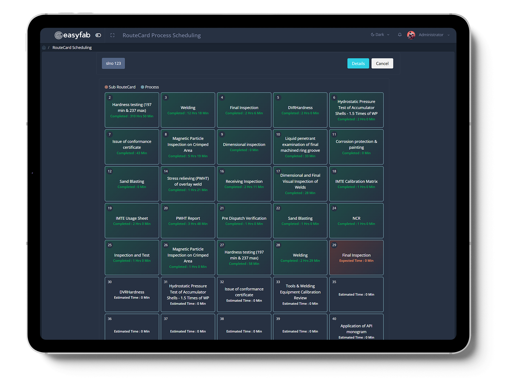Image resolution: width=506 pixels, height=378 pixels.
Task: Open empty card numbered 39
Action: pos(300,327)
